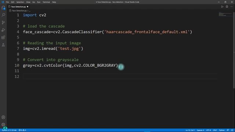Image resolution: width=235 pixels, height=132 pixels.
Task: Open the Edit menu
Action: (12, 2)
